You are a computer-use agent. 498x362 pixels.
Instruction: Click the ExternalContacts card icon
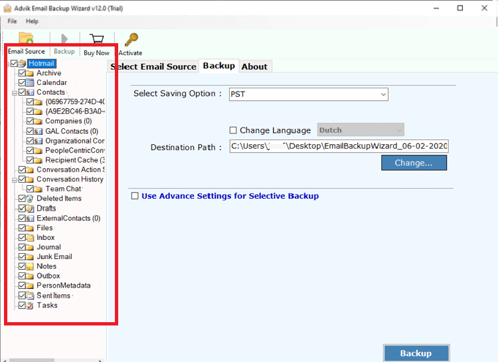point(30,219)
